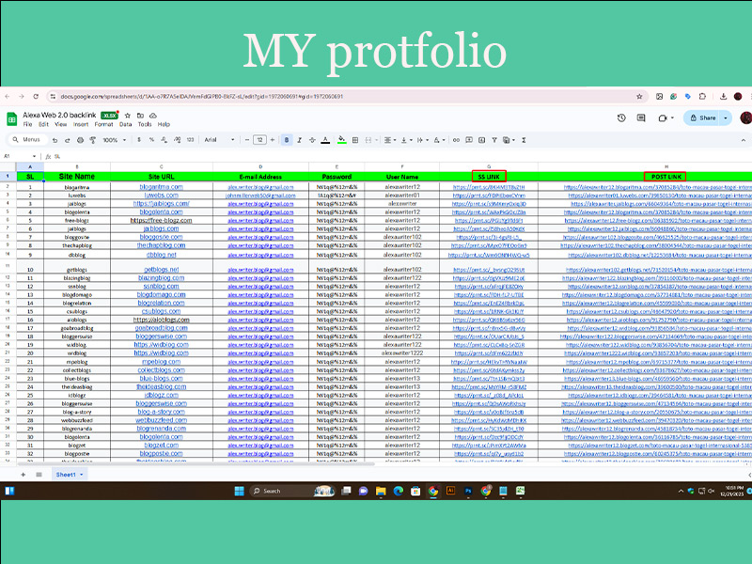Add a new sheet with plus button
Image resolution: width=752 pixels, height=564 pixels.
click(23, 475)
